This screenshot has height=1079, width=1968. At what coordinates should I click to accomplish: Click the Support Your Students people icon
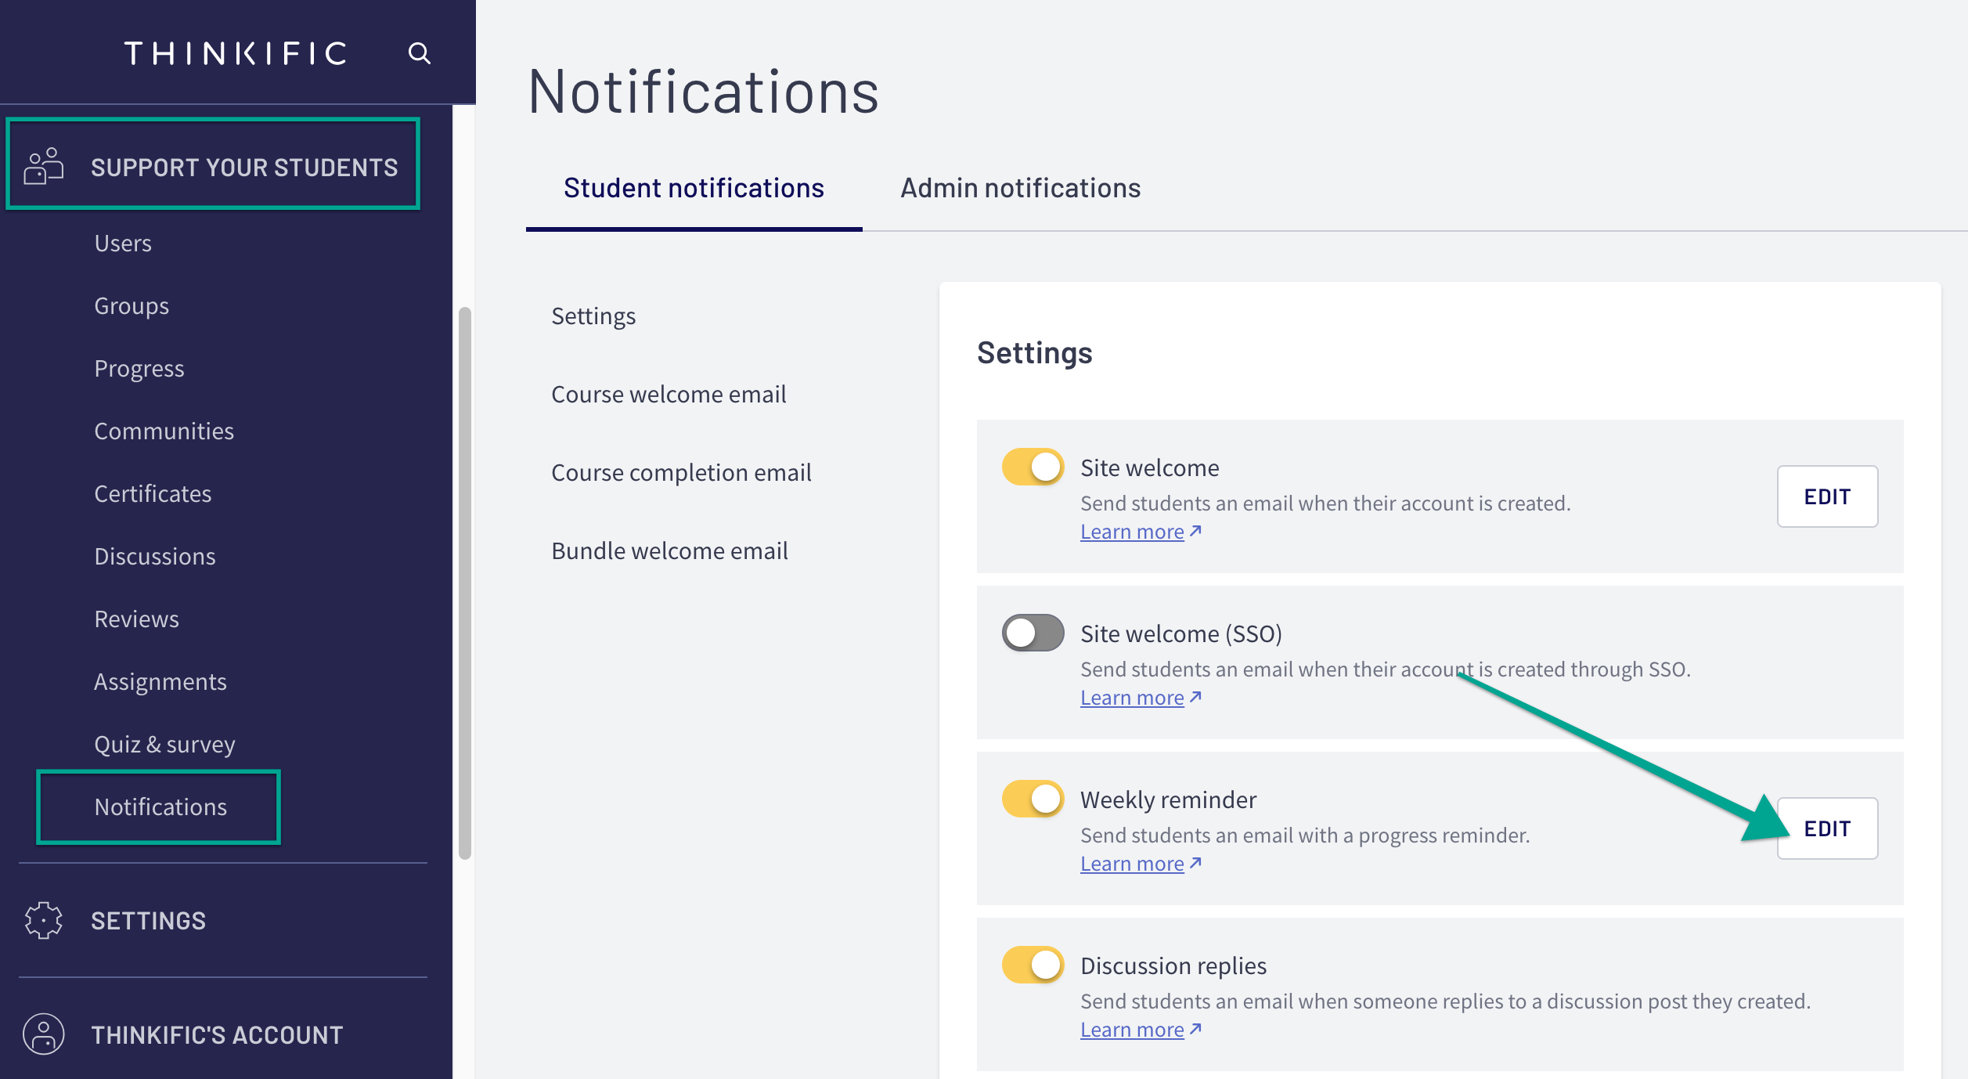(x=43, y=166)
